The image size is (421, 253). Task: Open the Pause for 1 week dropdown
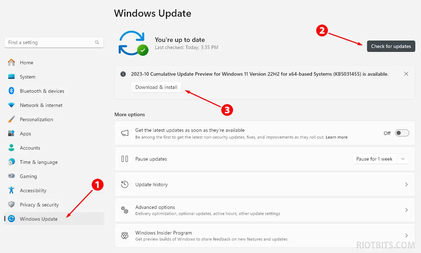pos(403,159)
